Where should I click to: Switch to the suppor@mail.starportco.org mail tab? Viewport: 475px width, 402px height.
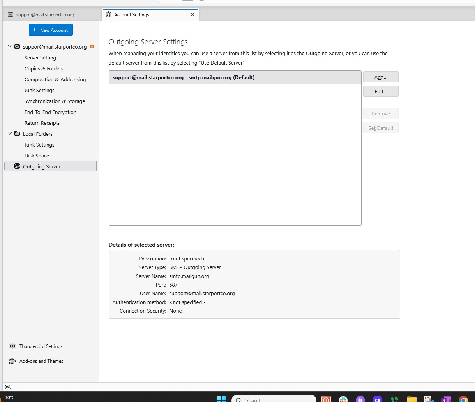51,15
